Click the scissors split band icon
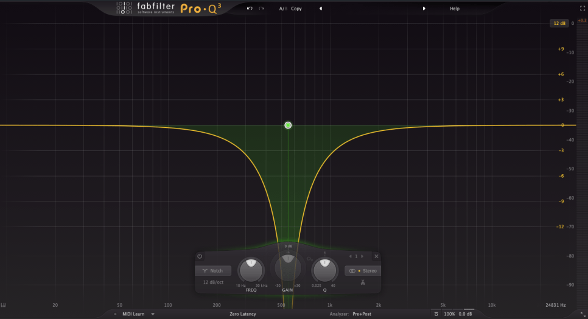 [x=362, y=282]
